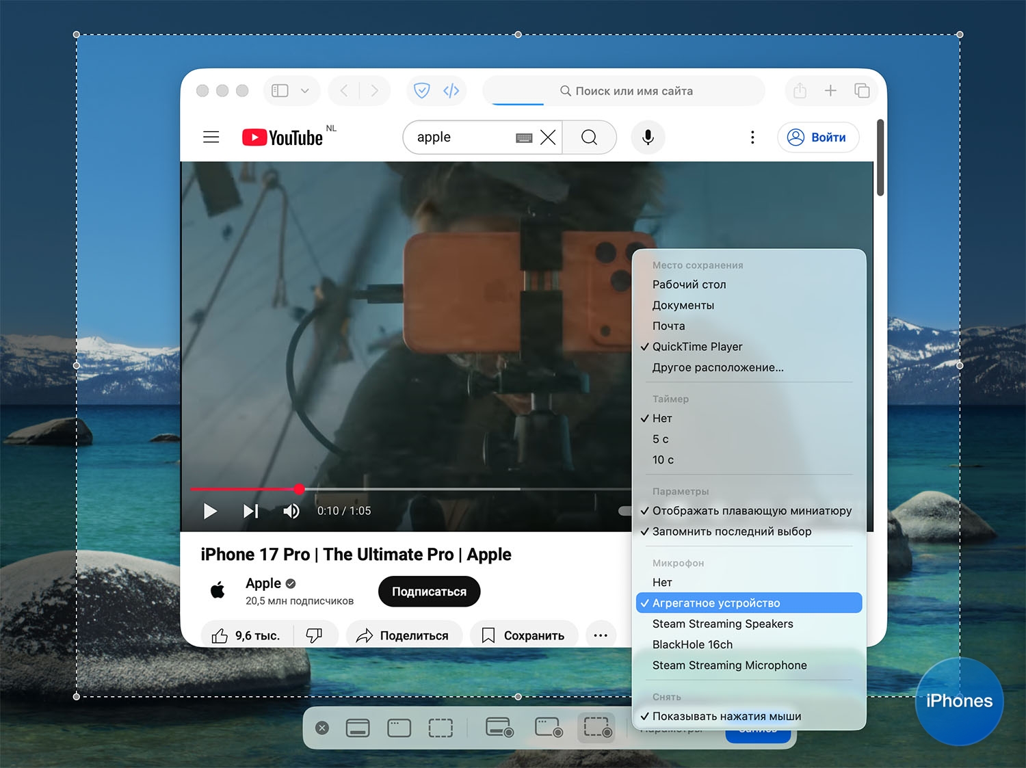The image size is (1026, 768).
Task: Mute the video with speaker icon
Action: click(291, 511)
